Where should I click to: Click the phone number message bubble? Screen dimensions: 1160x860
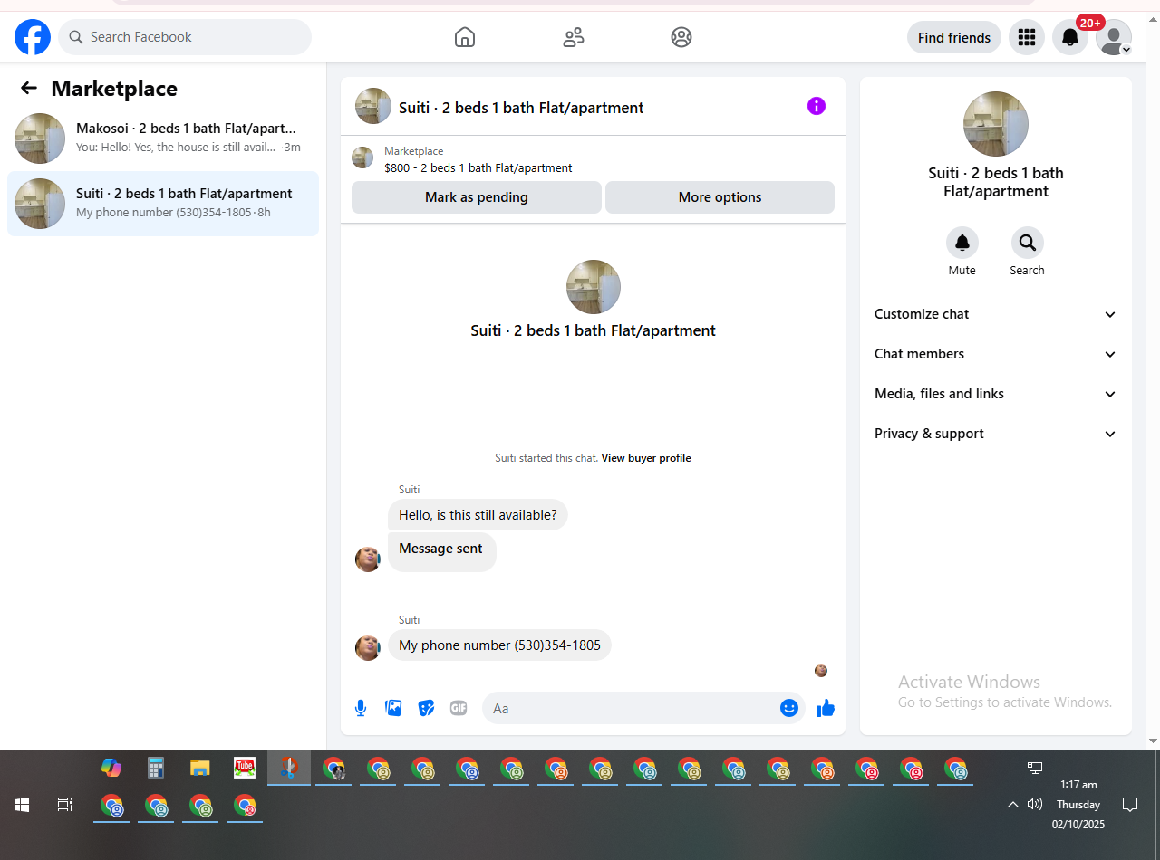coord(499,645)
